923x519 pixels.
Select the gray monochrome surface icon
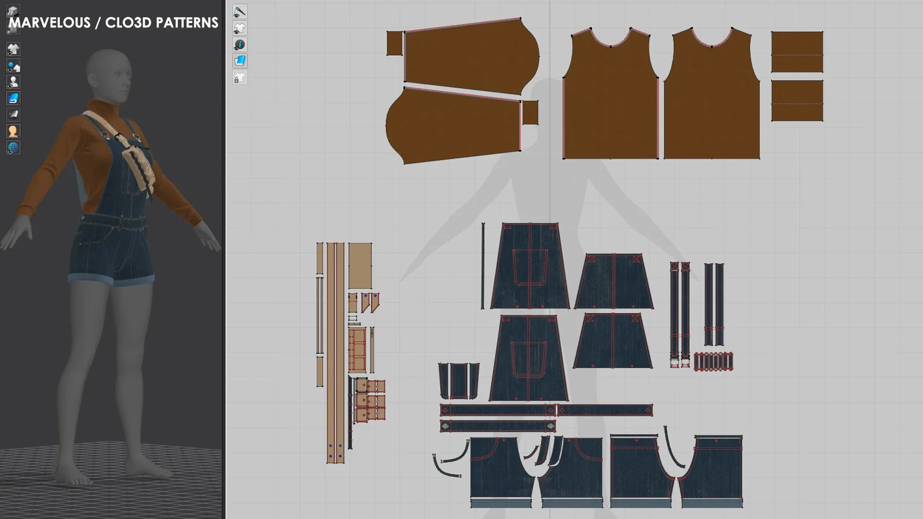[13, 114]
